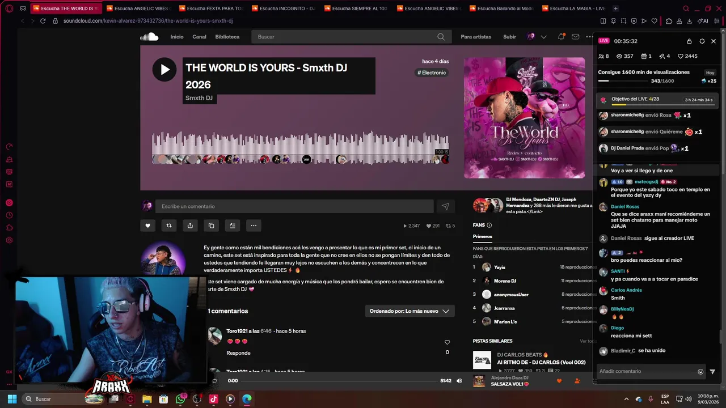Add track to next up queue
The image size is (726, 408).
pyautogui.click(x=233, y=226)
